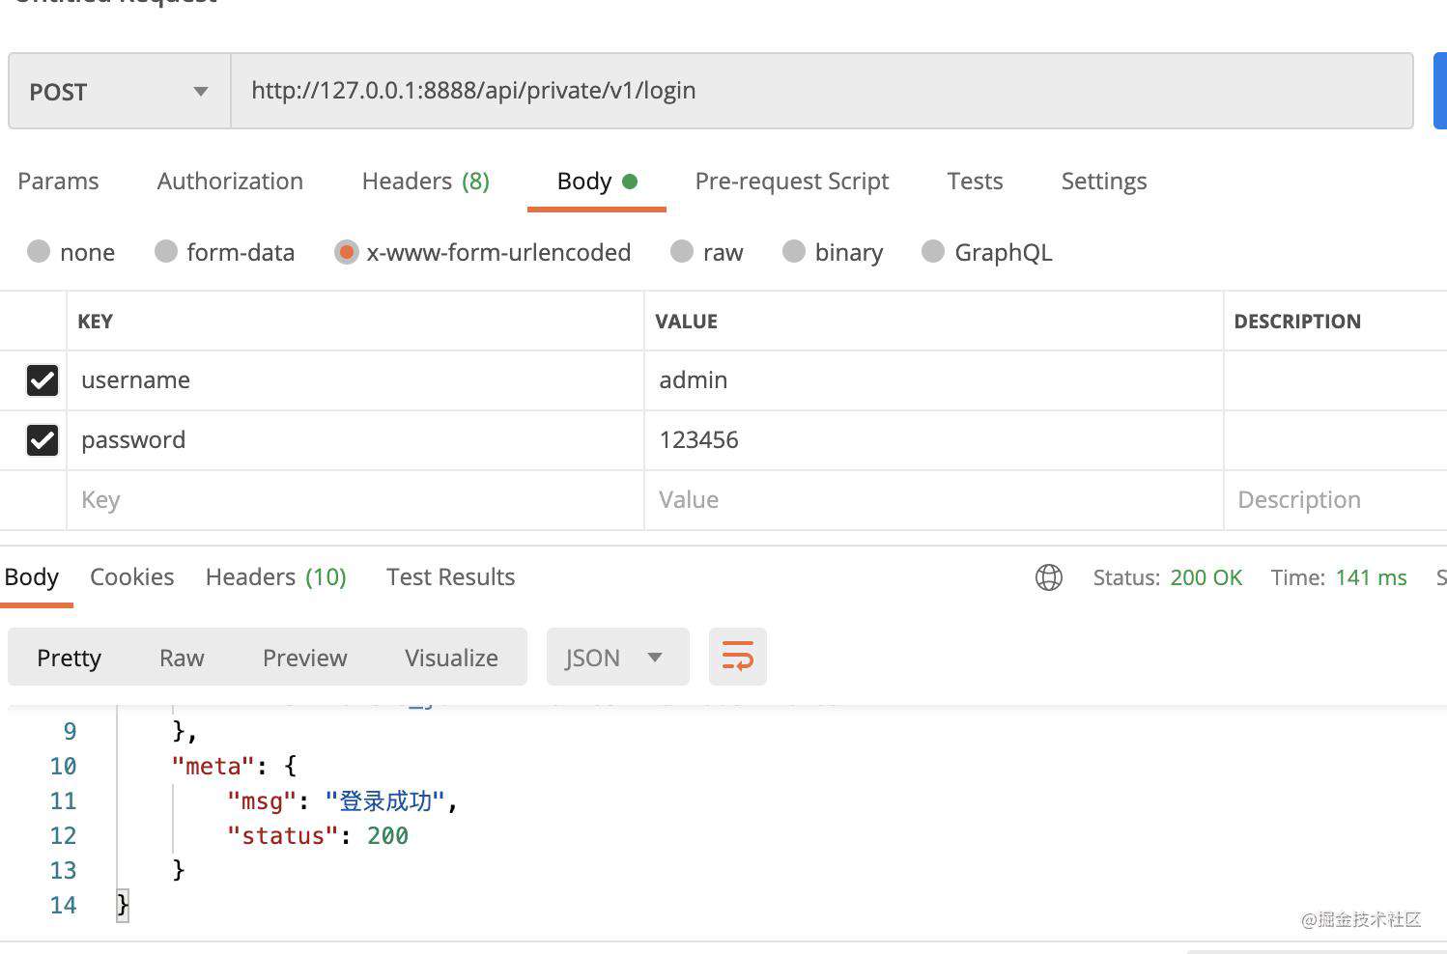Select the request Body tab
The height and width of the screenshot is (954, 1447).
(x=597, y=181)
